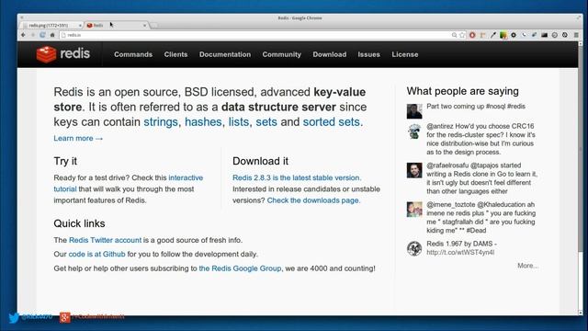
Task: Click the More... link under tweets
Action: coord(527,266)
